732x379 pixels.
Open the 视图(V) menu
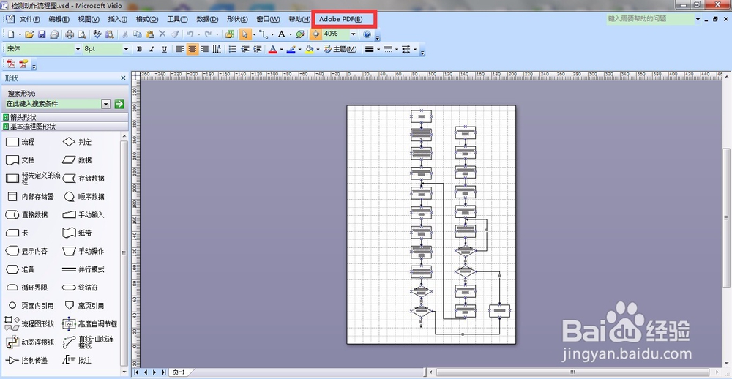tap(89, 19)
